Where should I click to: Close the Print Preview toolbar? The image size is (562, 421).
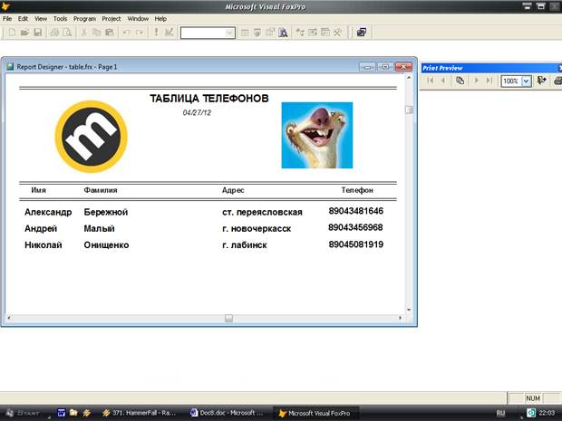coord(560,68)
